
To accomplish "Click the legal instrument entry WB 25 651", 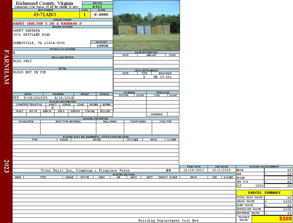I will click(162, 77).
